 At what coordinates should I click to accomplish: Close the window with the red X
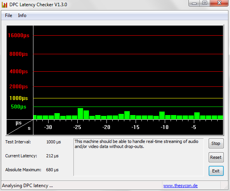(219, 3)
